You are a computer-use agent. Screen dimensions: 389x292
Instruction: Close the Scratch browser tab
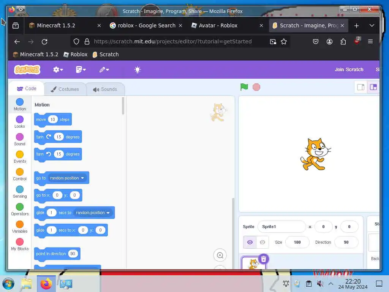click(x=342, y=25)
